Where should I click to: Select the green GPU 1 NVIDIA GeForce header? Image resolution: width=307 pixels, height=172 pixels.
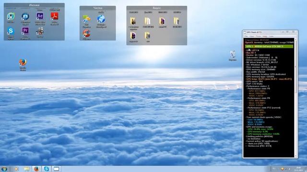click(x=269, y=46)
